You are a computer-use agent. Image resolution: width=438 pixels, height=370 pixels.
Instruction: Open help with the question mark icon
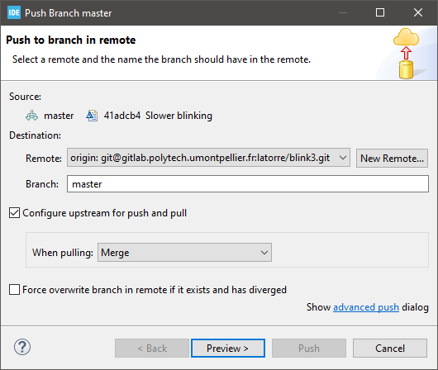(x=22, y=347)
